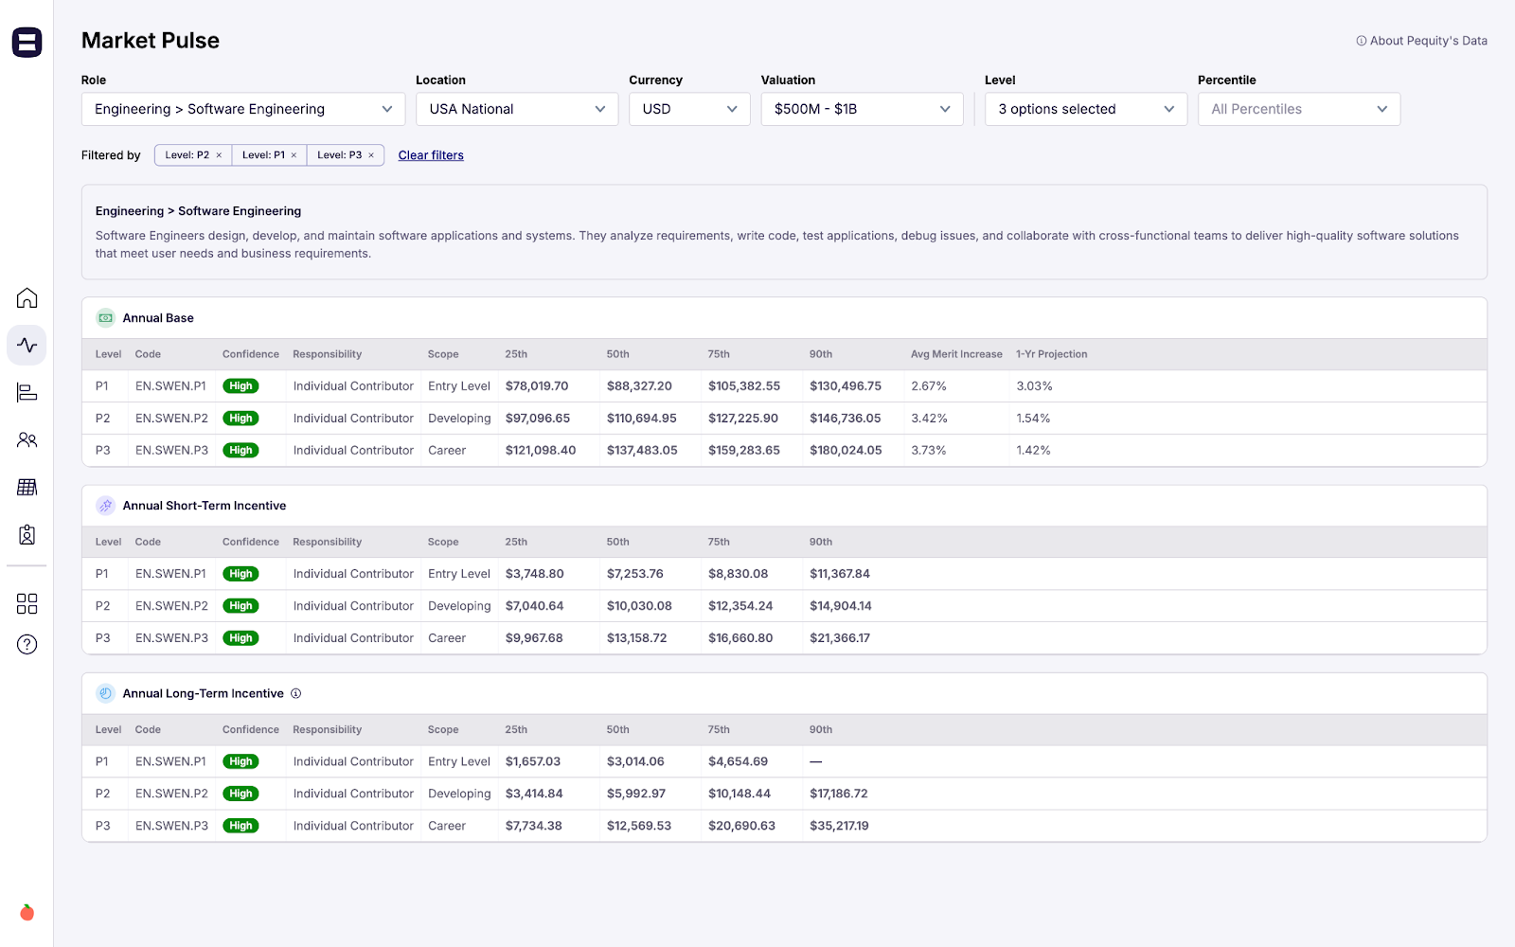Click the Annual Long-Term Incentive pie icon
Image resolution: width=1515 pixels, height=947 pixels.
click(106, 693)
